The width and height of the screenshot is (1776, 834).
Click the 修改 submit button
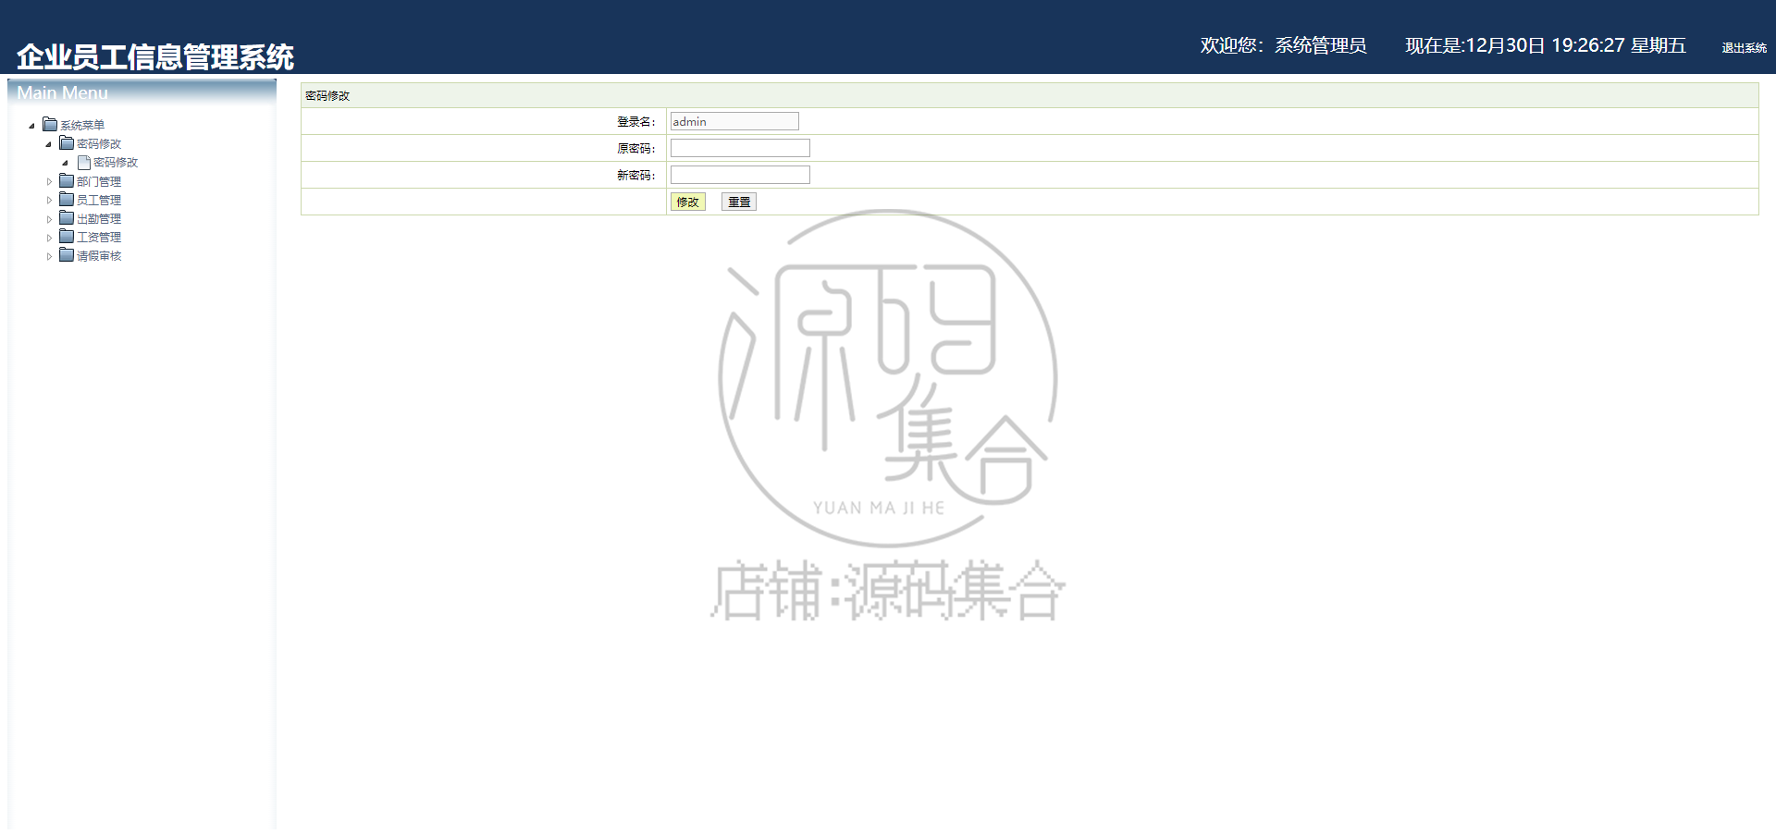tap(688, 202)
